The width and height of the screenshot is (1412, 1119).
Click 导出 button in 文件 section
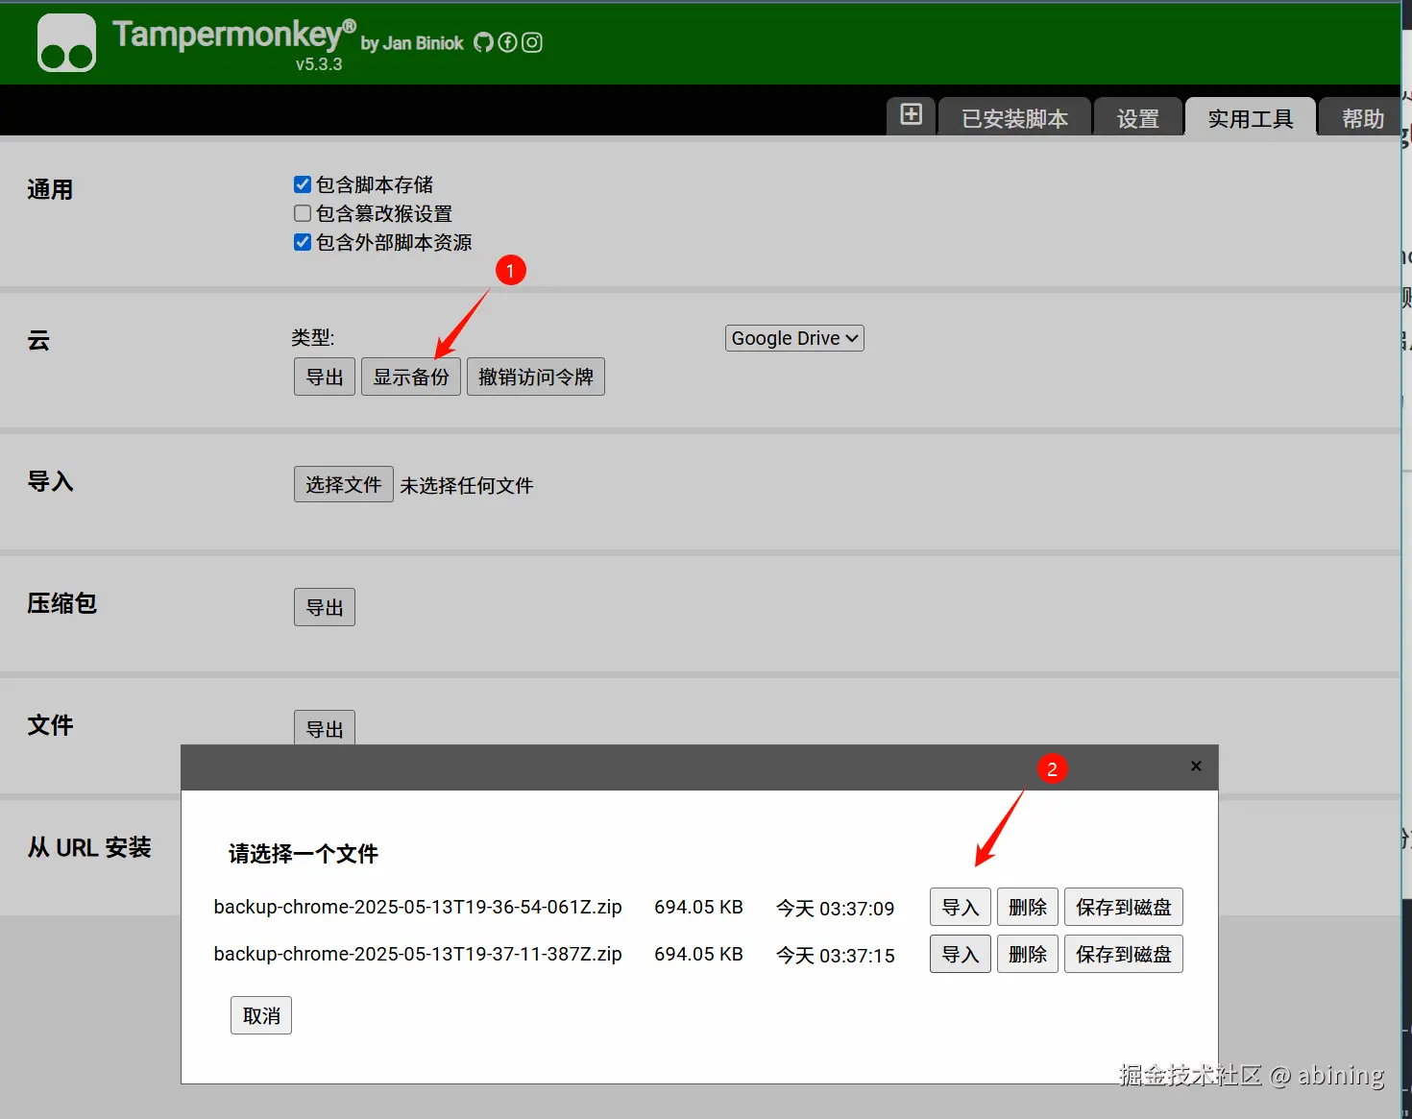[325, 728]
